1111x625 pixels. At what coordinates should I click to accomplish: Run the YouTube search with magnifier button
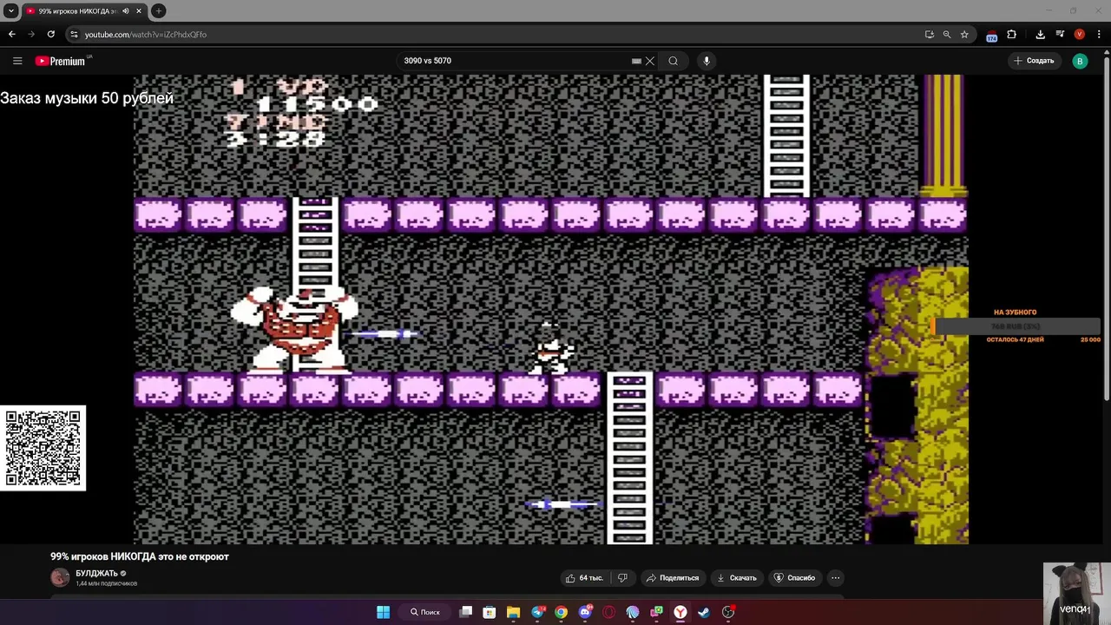(x=673, y=61)
